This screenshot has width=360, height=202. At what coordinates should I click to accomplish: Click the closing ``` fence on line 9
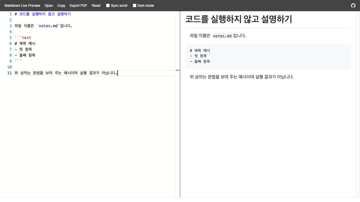18,61
